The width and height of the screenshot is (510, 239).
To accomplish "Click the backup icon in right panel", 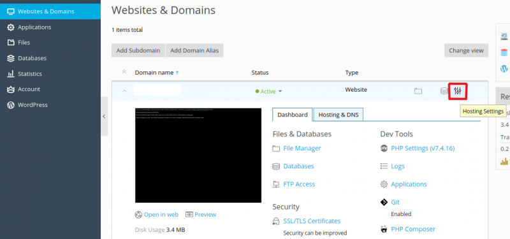I will 504,36.
